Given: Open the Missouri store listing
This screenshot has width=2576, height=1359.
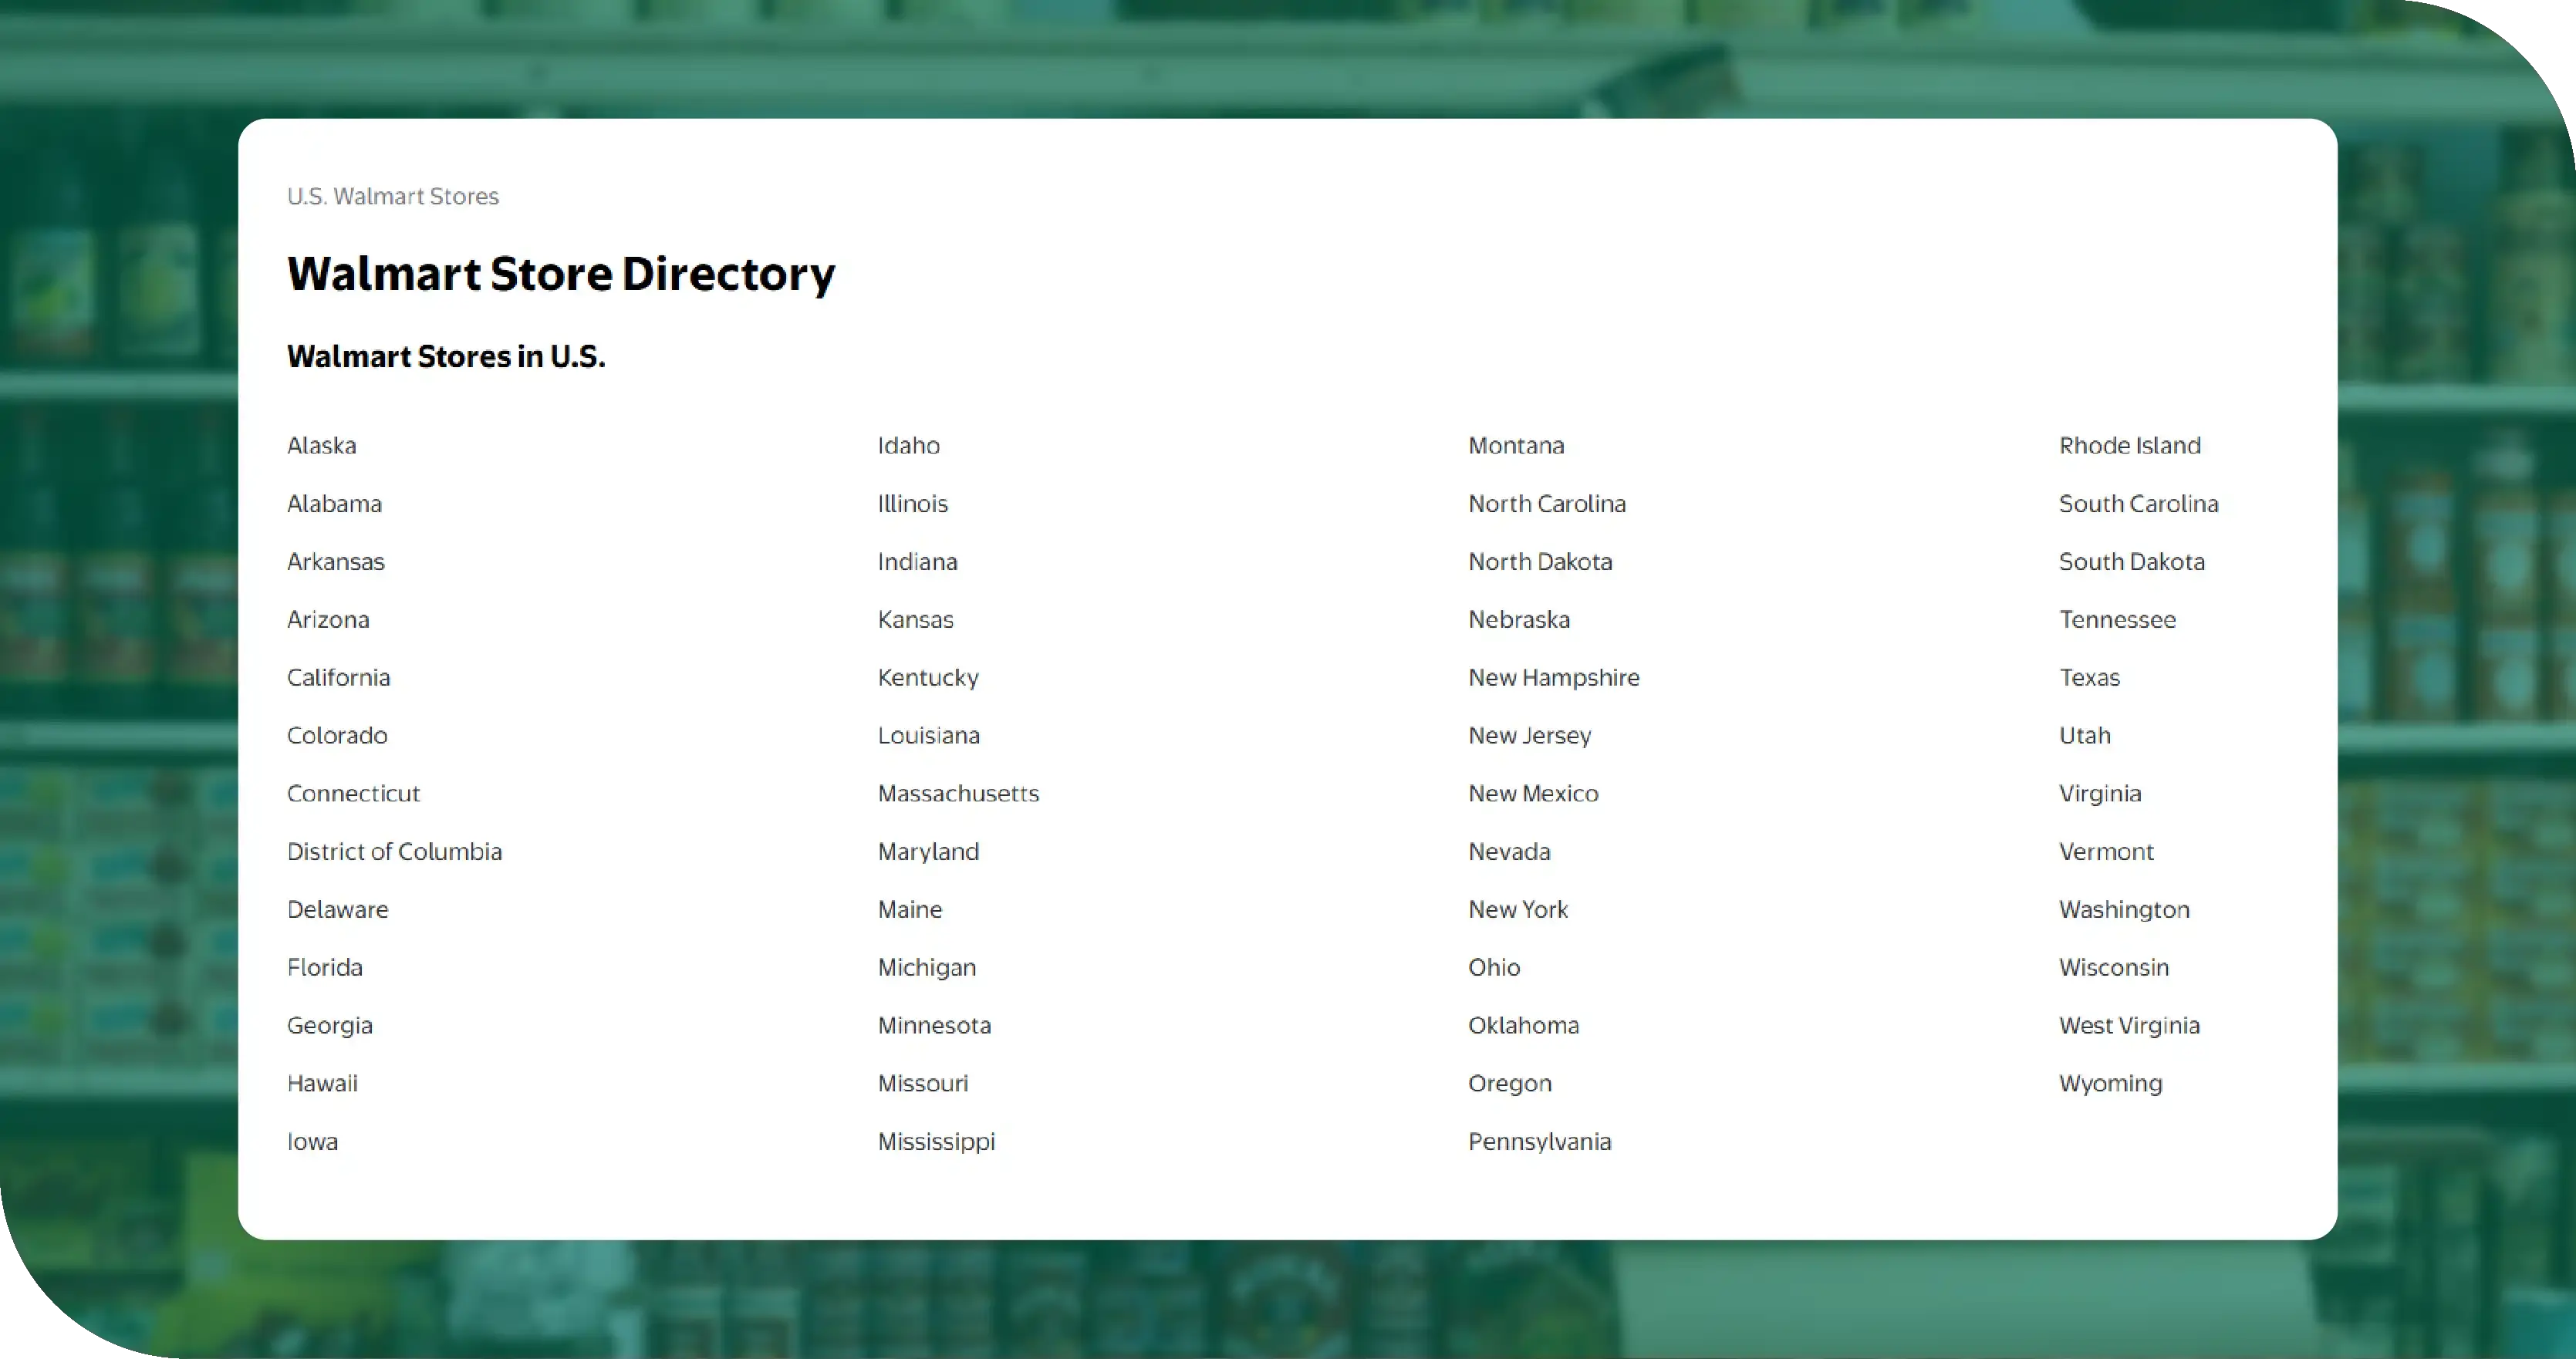Looking at the screenshot, I should (923, 1083).
